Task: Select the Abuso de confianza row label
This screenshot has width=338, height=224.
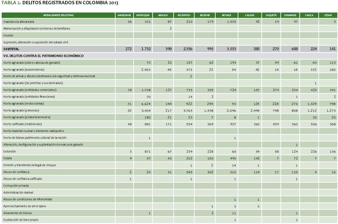Action: pos(16,172)
